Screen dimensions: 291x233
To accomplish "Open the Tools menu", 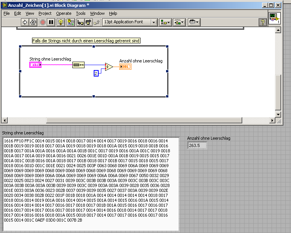I will (x=81, y=13).
